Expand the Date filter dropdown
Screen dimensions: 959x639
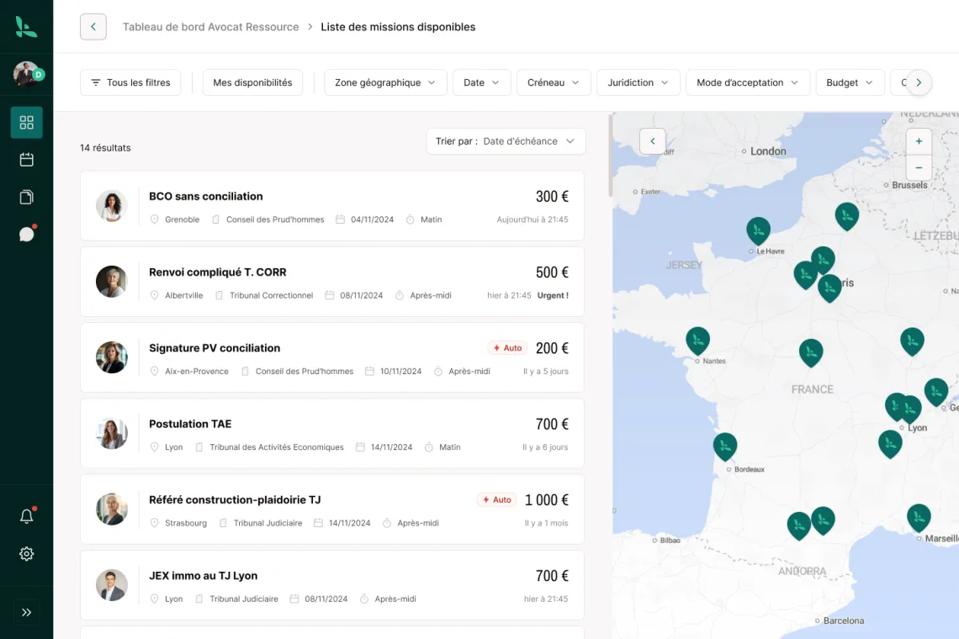tap(481, 82)
